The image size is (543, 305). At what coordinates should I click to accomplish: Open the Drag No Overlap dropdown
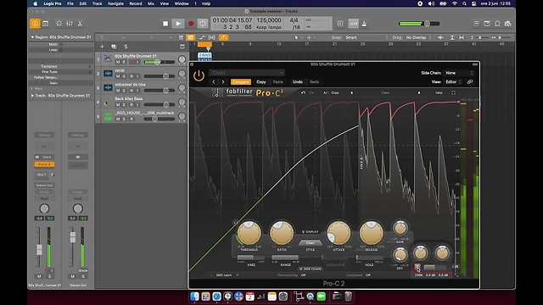(x=418, y=37)
